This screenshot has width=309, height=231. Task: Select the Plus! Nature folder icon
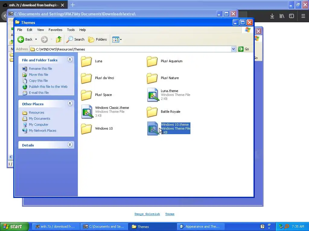pyautogui.click(x=152, y=78)
